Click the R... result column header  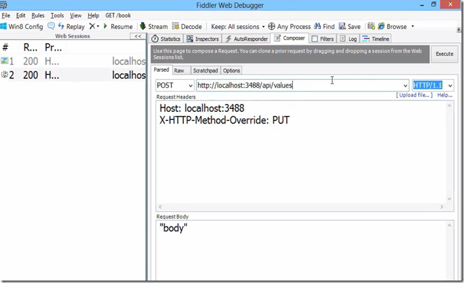pos(30,47)
